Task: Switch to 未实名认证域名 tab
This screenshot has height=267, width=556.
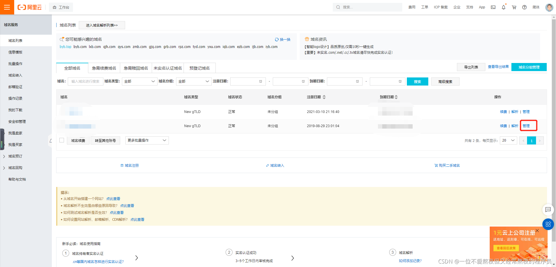Action: click(x=168, y=68)
